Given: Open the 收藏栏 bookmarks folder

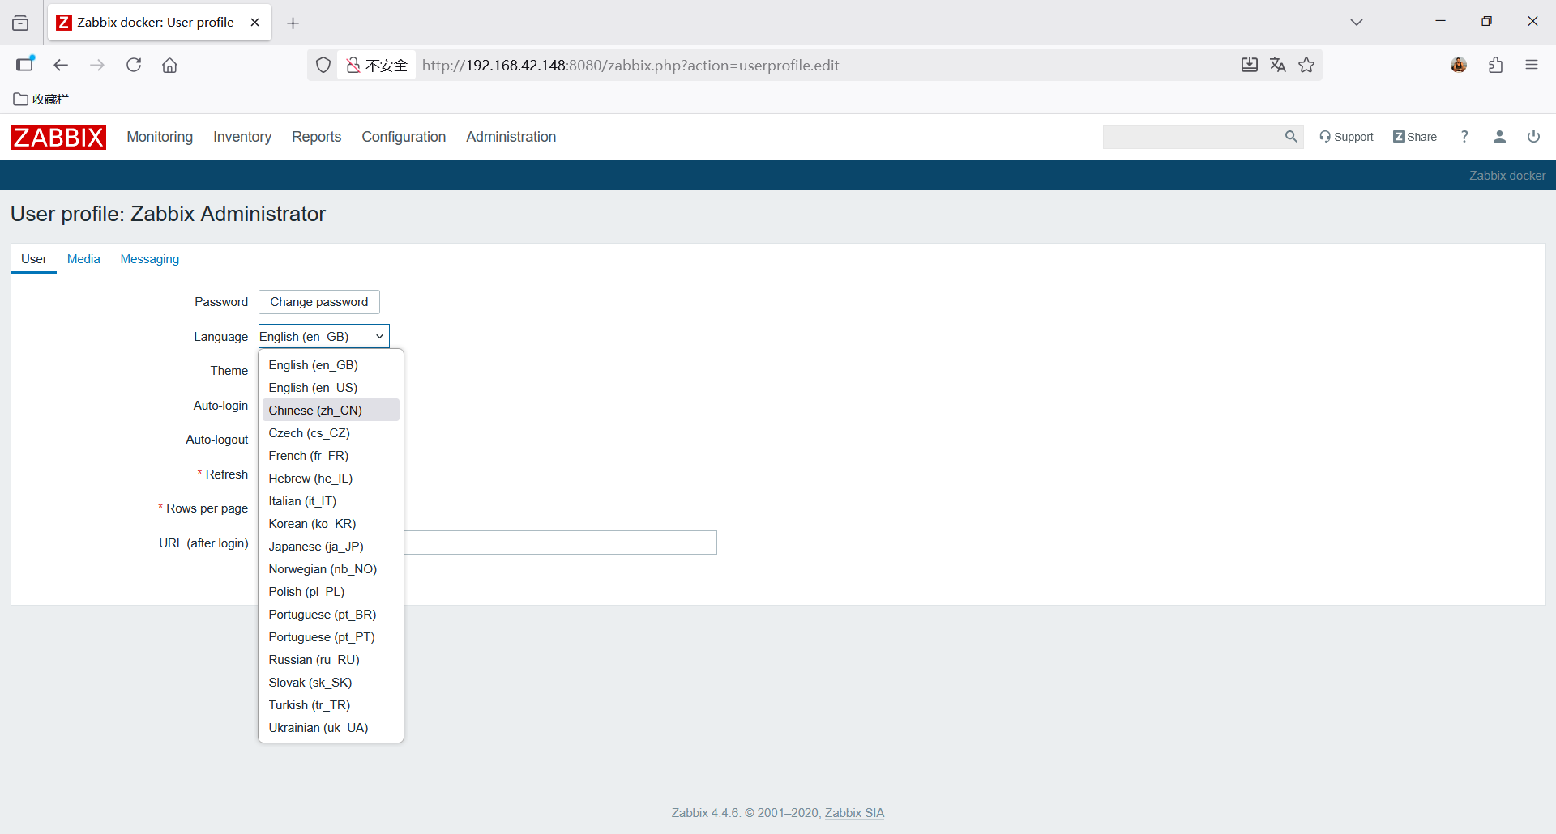Looking at the screenshot, I should 41,99.
